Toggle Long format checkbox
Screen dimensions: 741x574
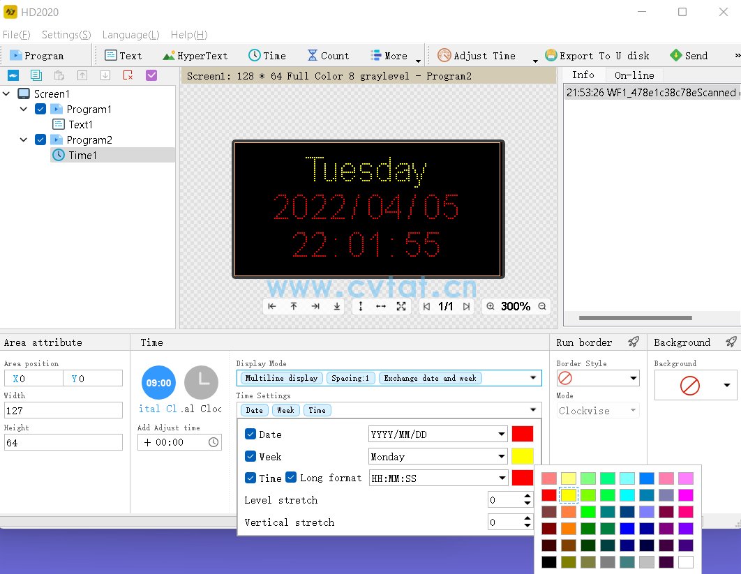[x=291, y=477]
